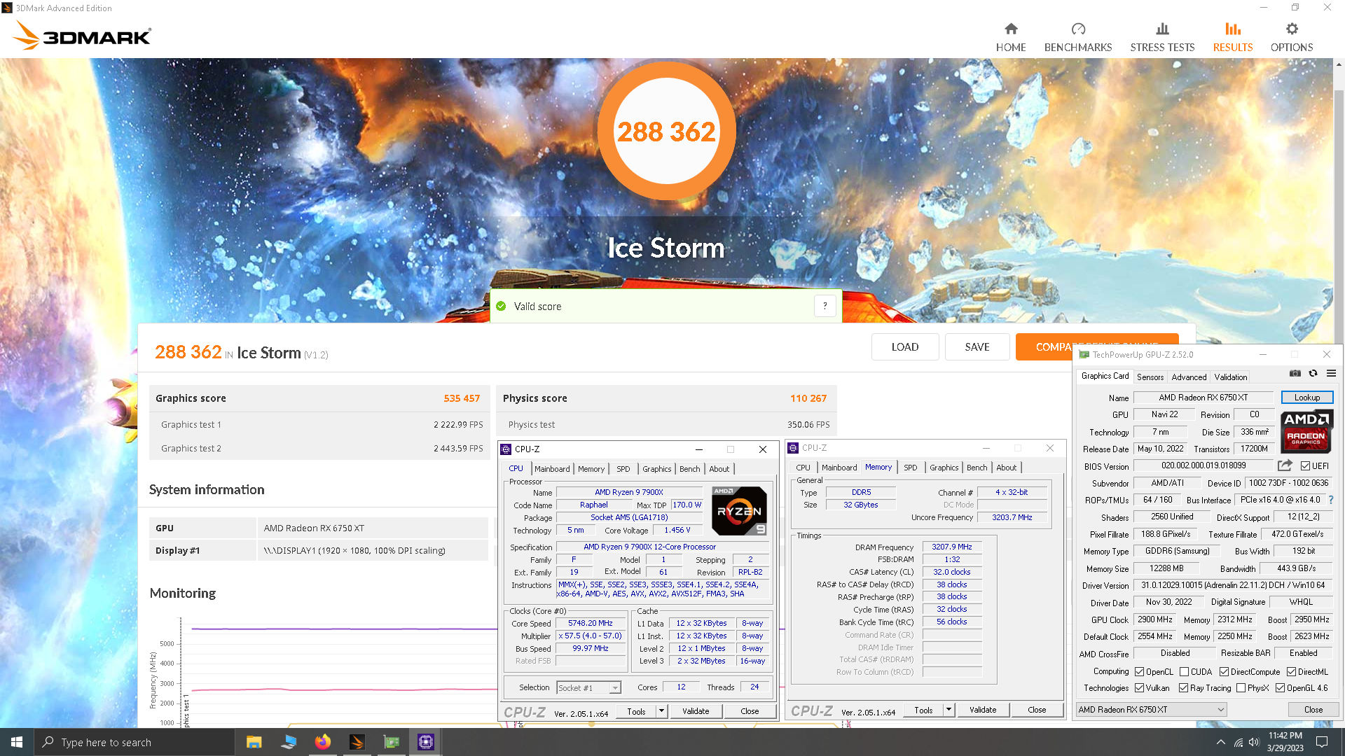Open the notification center
The width and height of the screenshot is (1345, 756).
[1322, 742]
